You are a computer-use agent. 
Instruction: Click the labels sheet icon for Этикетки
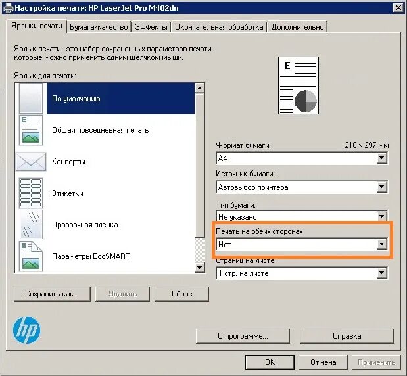[31, 193]
